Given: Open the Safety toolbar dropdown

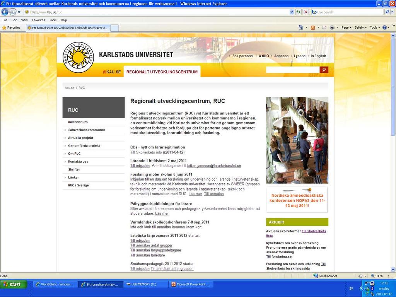Looking at the screenshot, I should (360, 27).
